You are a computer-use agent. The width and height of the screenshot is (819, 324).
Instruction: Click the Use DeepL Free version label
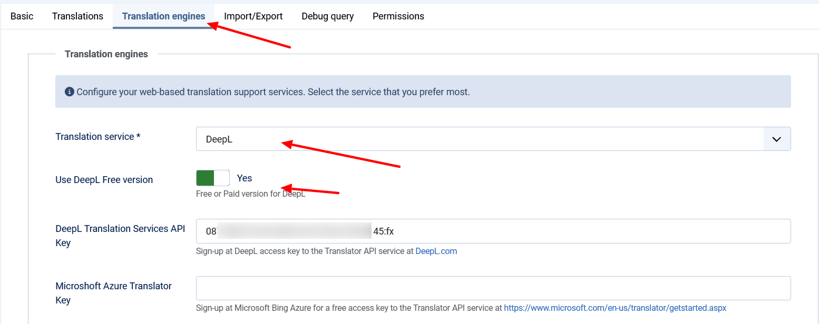pyautogui.click(x=104, y=180)
